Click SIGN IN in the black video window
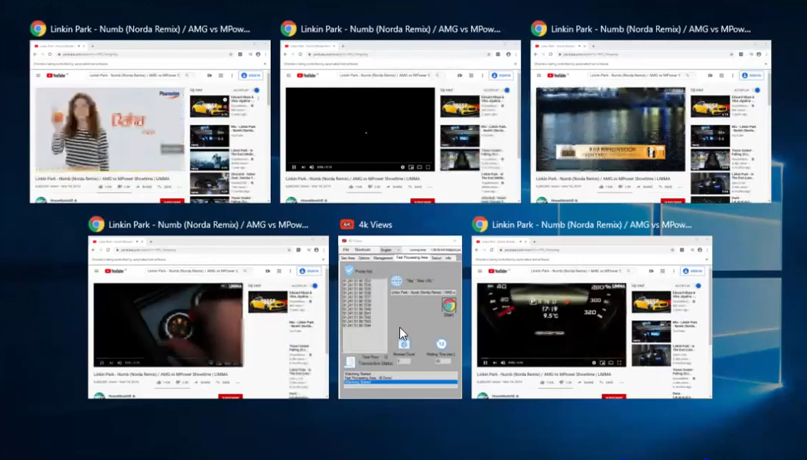 point(500,75)
